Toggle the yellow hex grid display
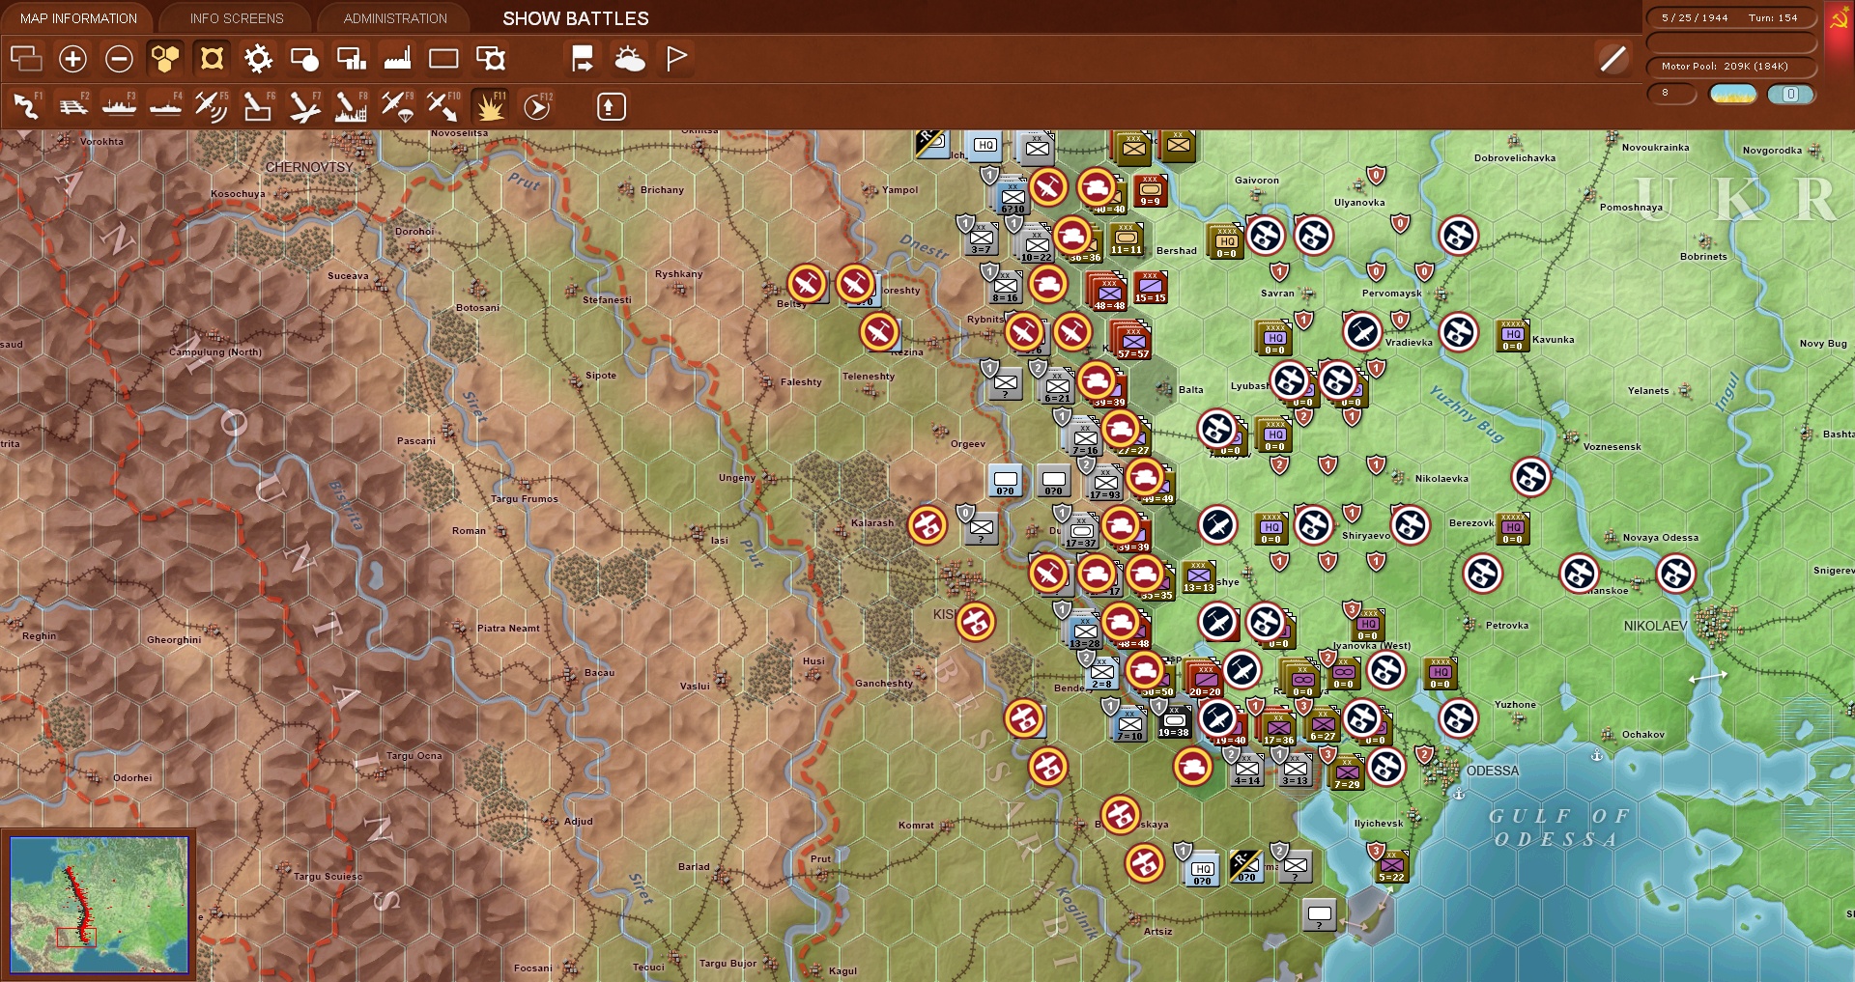 pos(165,59)
